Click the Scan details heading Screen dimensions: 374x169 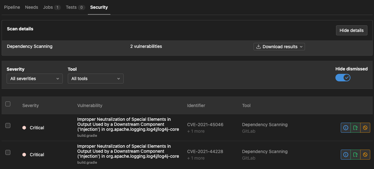tap(20, 29)
